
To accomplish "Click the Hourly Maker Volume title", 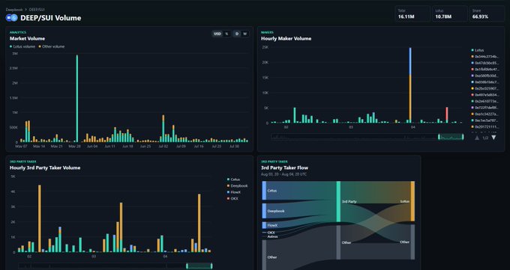I will 286,39.
